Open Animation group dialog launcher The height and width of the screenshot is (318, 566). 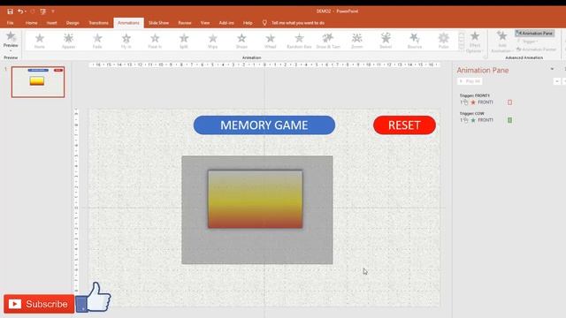point(485,57)
